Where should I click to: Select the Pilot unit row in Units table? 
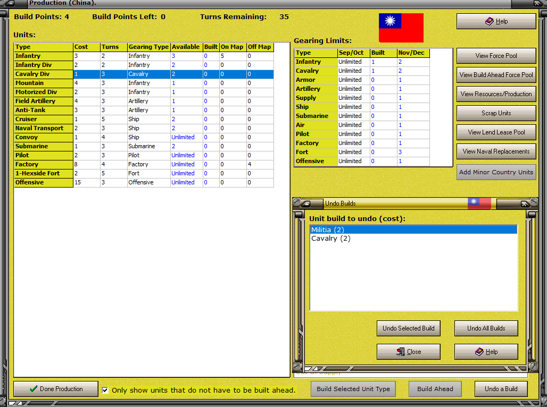tap(144, 156)
